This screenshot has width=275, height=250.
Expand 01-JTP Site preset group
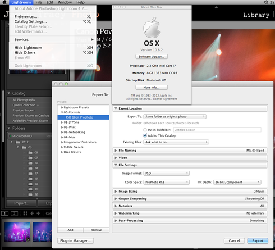tap(62, 122)
